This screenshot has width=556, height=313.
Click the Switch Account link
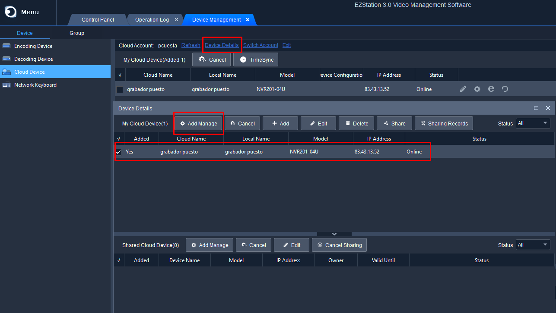point(261,45)
